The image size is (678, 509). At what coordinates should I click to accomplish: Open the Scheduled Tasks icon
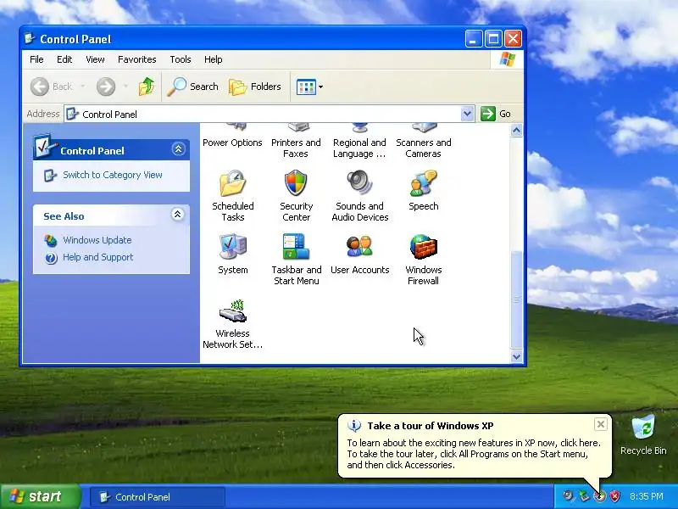click(232, 183)
